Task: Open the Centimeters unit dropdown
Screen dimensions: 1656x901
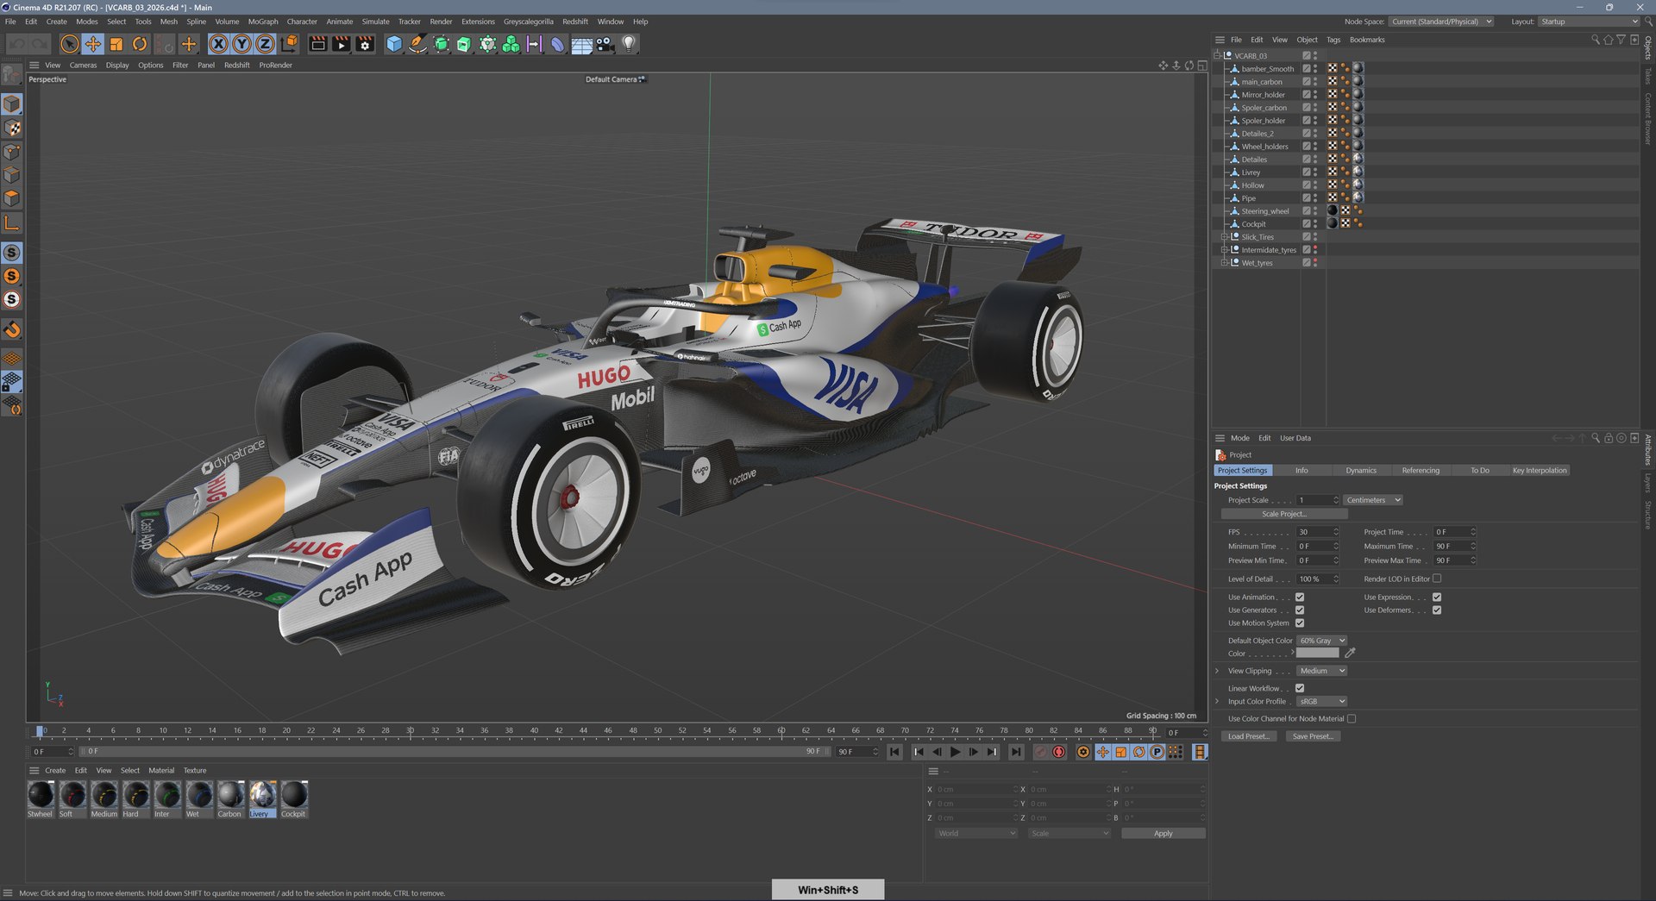Action: click(1373, 500)
